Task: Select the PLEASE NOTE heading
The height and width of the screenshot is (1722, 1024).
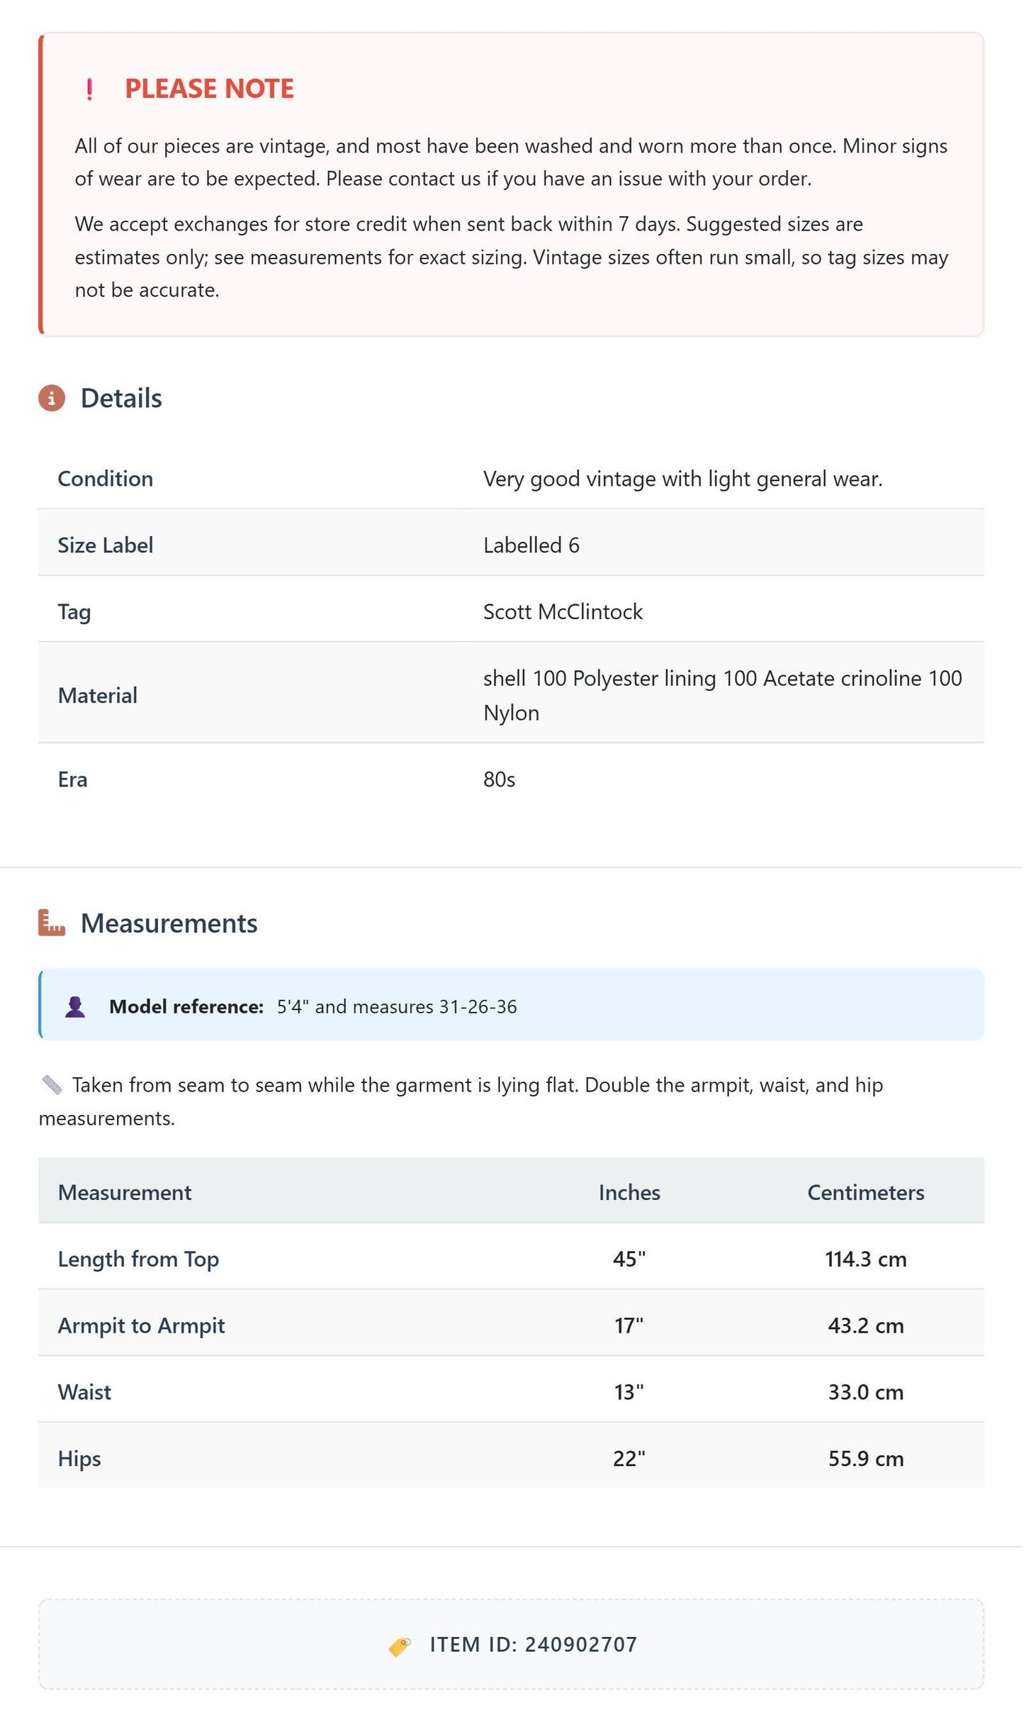Action: pos(209,89)
